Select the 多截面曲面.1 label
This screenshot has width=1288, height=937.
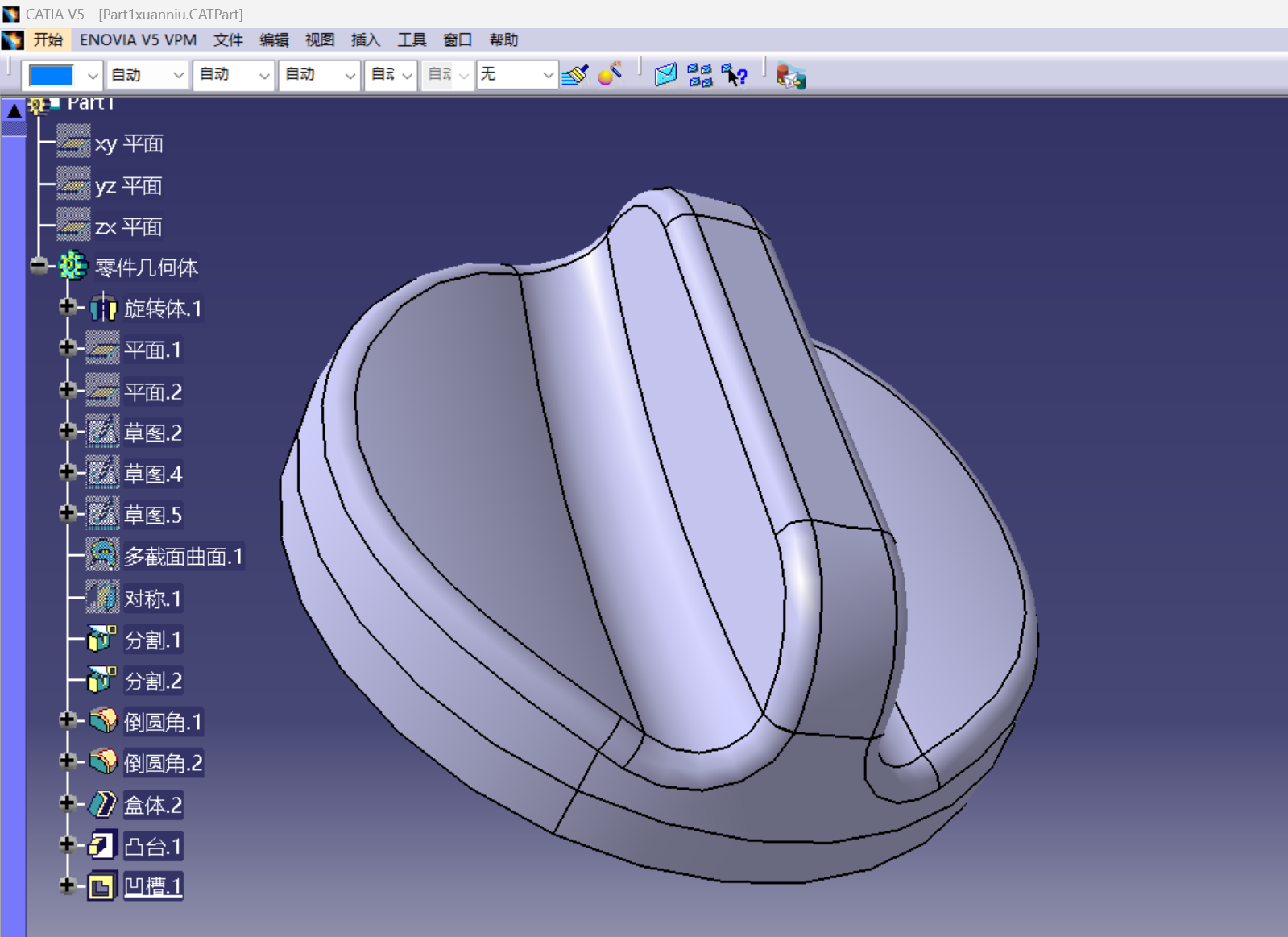coord(184,557)
